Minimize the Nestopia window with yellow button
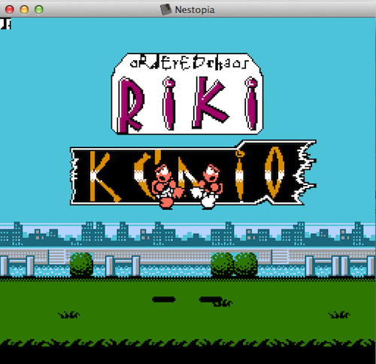This screenshot has width=376, height=364. (24, 10)
